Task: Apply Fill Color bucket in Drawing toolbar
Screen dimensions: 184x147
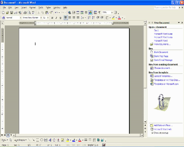Action: pos(67,140)
